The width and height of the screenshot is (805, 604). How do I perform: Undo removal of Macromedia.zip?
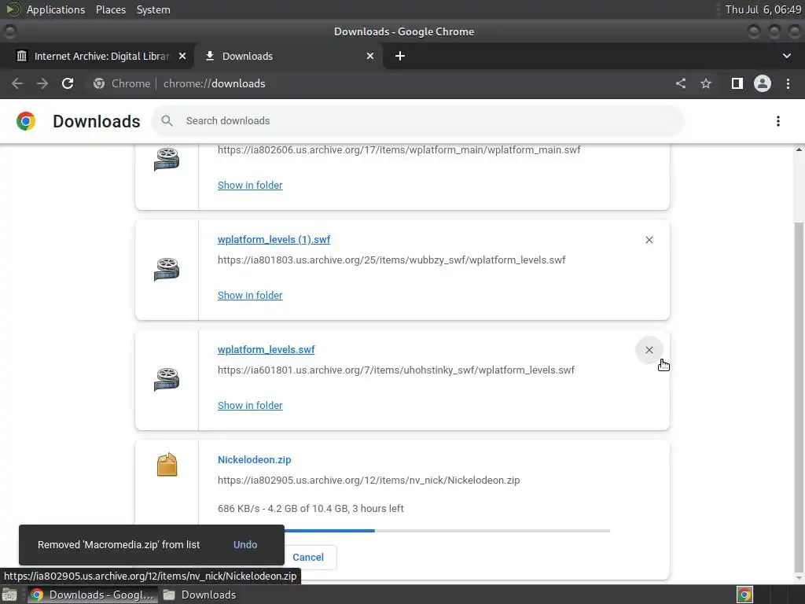[245, 545]
